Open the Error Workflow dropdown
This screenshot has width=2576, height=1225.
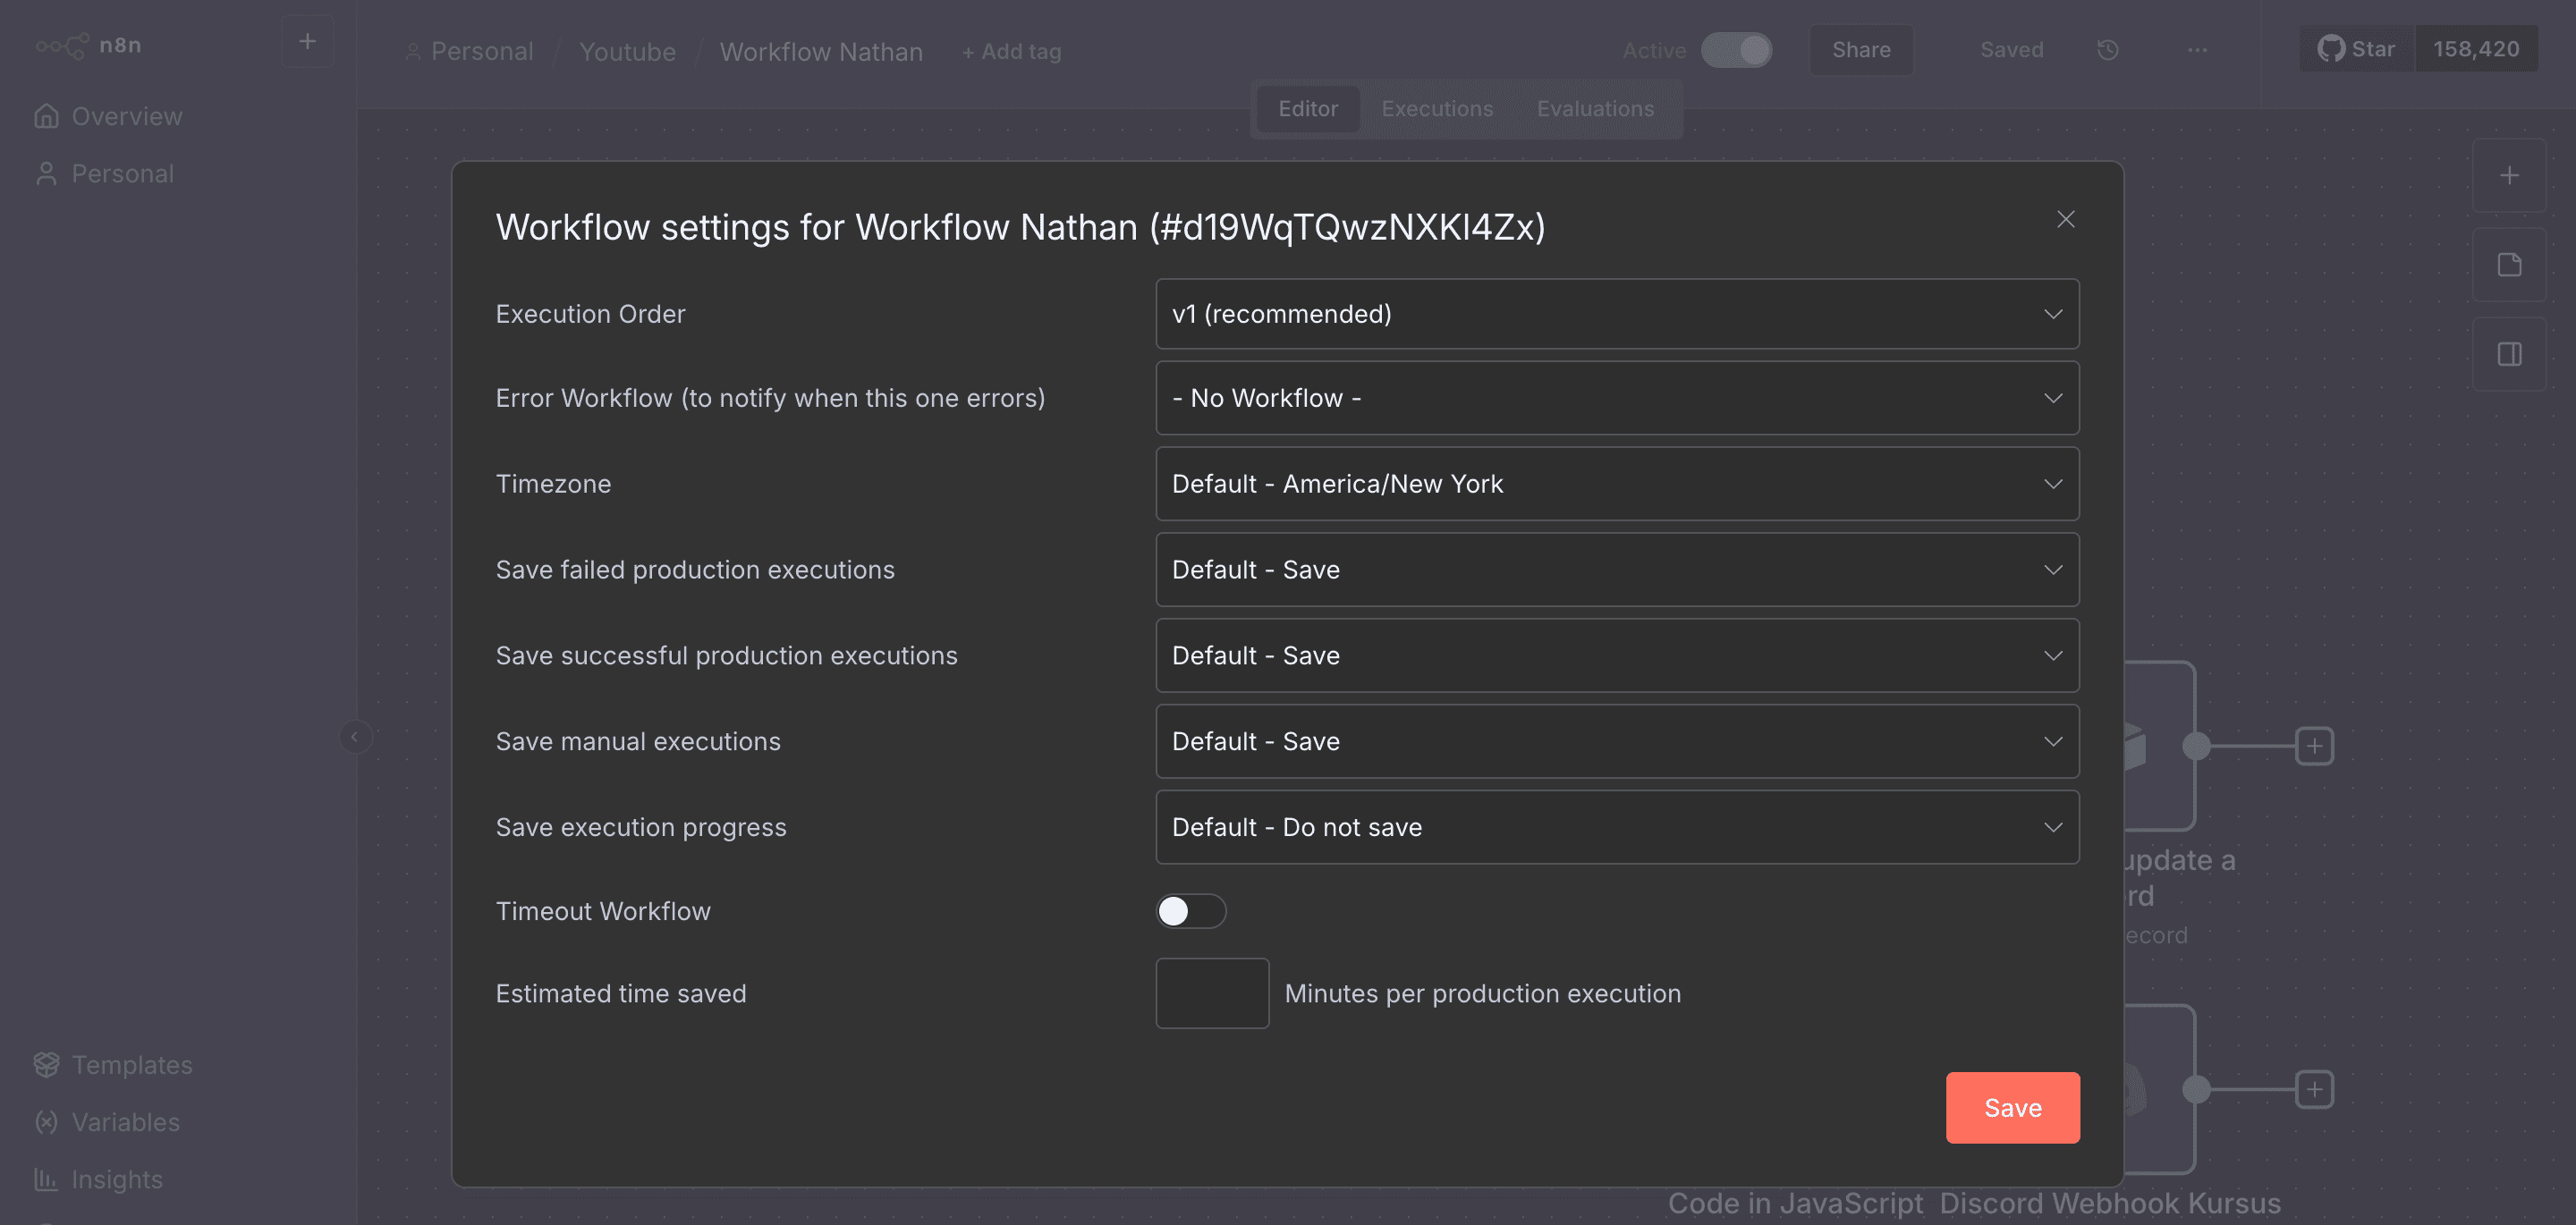[1617, 398]
